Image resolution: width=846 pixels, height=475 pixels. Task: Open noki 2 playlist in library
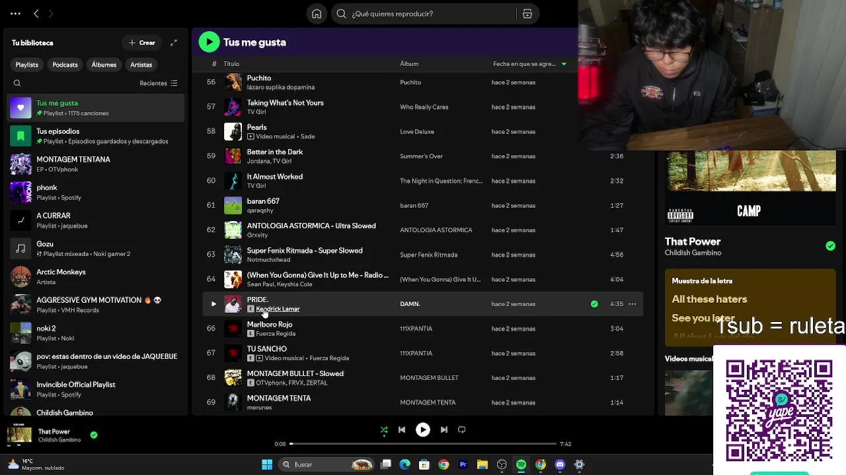96,333
